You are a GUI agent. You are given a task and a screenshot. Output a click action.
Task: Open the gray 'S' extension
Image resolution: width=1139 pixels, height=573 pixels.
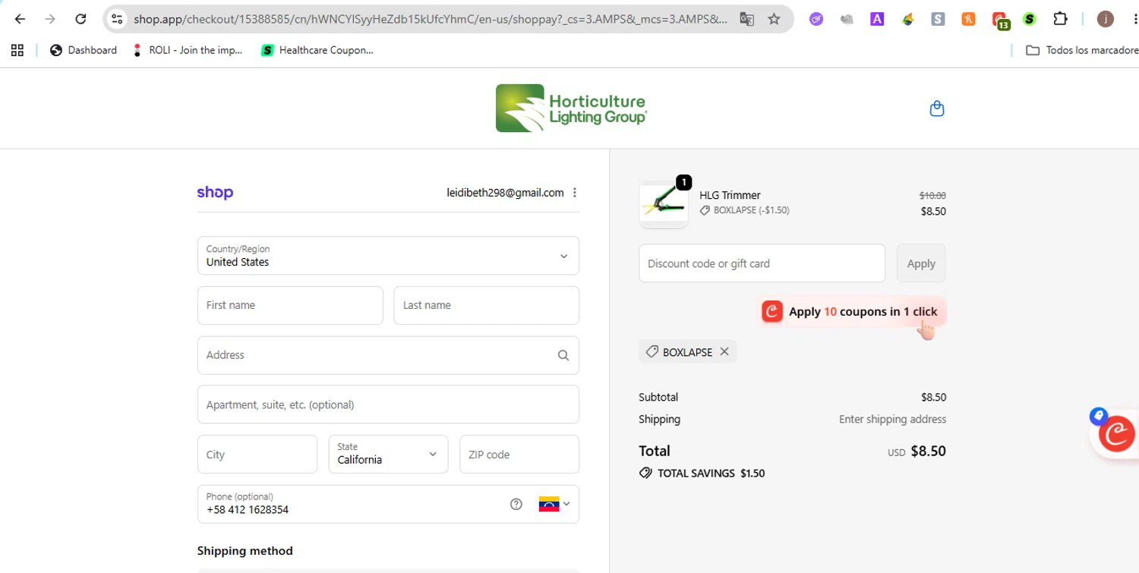pos(938,19)
